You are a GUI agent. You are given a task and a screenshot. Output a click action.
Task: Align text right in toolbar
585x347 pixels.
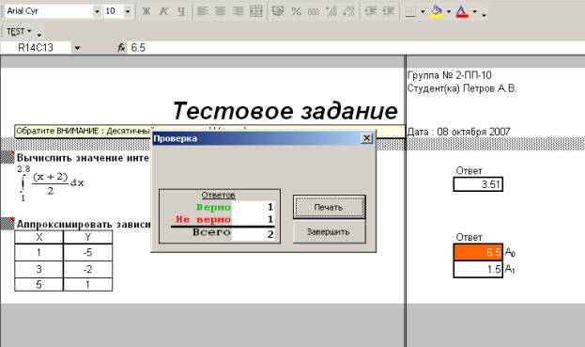point(238,11)
